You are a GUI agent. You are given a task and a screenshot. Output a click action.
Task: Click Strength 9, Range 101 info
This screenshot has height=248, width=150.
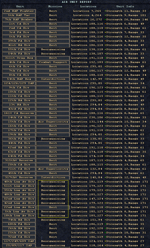(126, 15)
